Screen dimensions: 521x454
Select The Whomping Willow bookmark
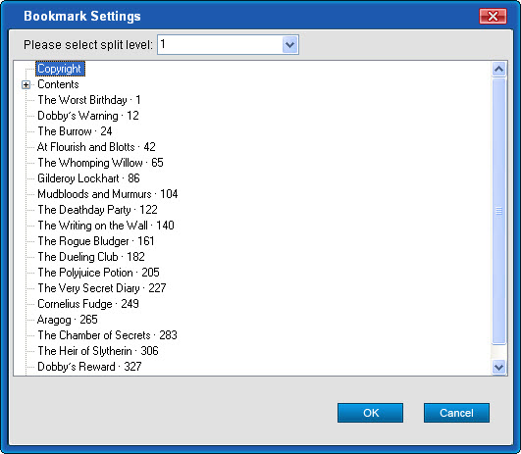[100, 163]
